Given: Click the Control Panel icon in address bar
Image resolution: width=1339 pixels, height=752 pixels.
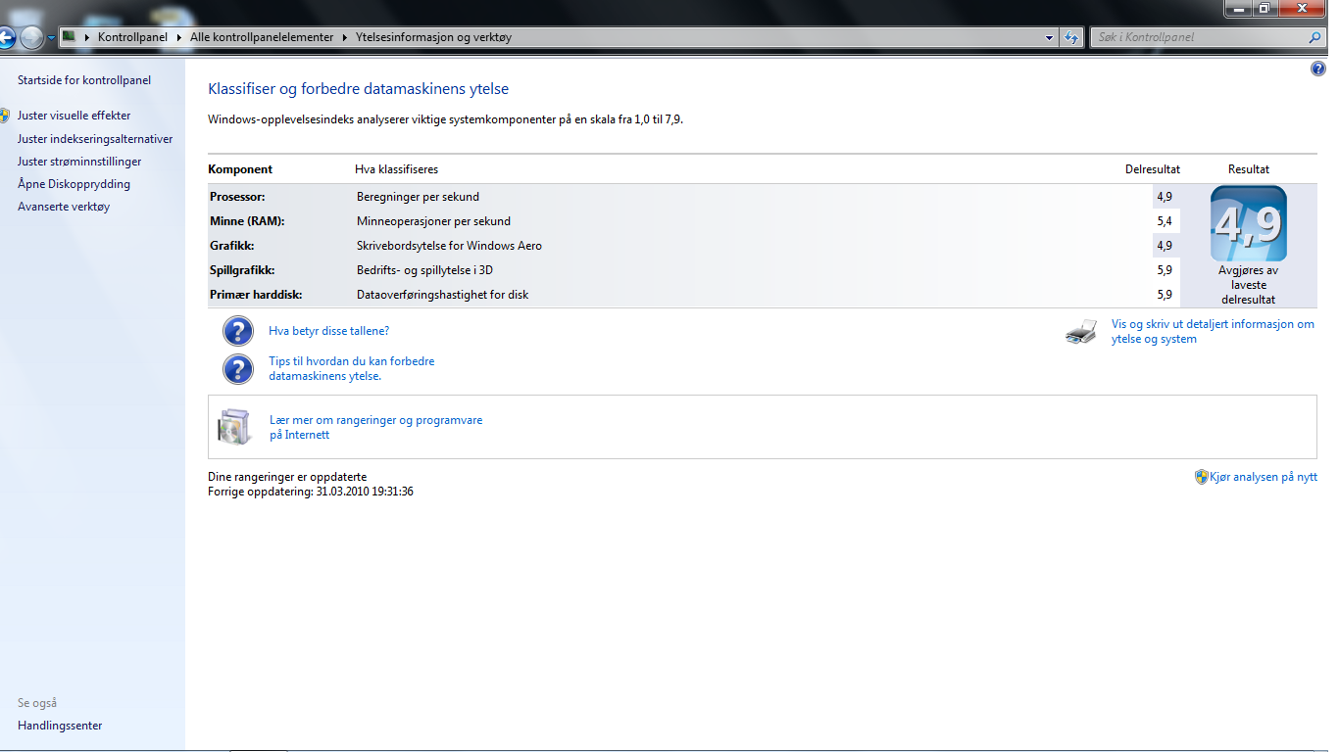Looking at the screenshot, I should (x=70, y=37).
